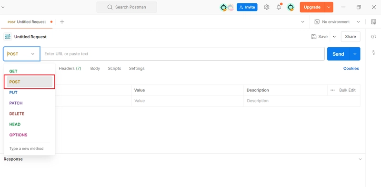Open the code snippet panel icon
The width and height of the screenshot is (381, 187).
pos(373,37)
